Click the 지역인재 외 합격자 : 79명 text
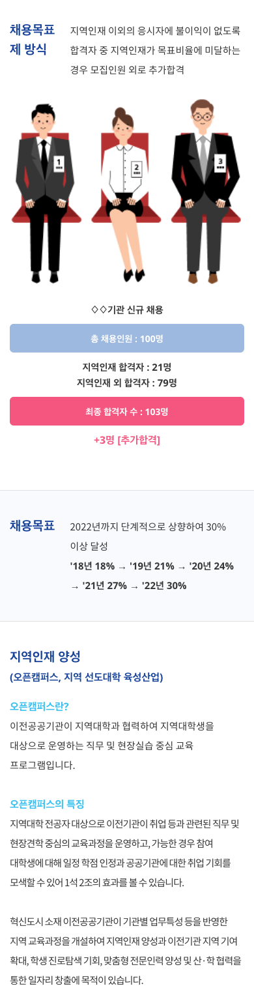The image size is (254, 997). (x=127, y=382)
